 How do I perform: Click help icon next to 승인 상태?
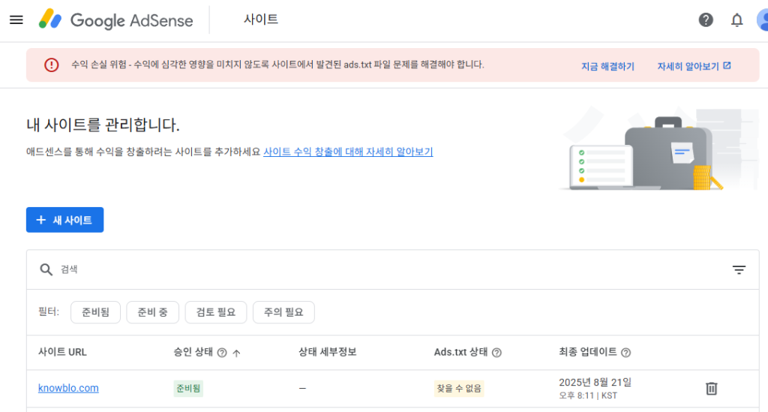[222, 353]
